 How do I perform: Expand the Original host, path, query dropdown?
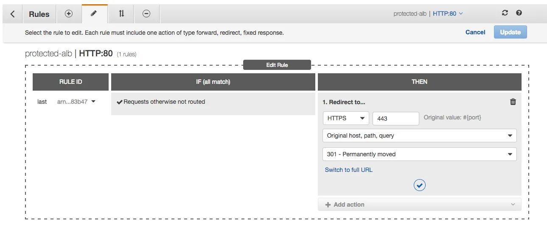419,136
